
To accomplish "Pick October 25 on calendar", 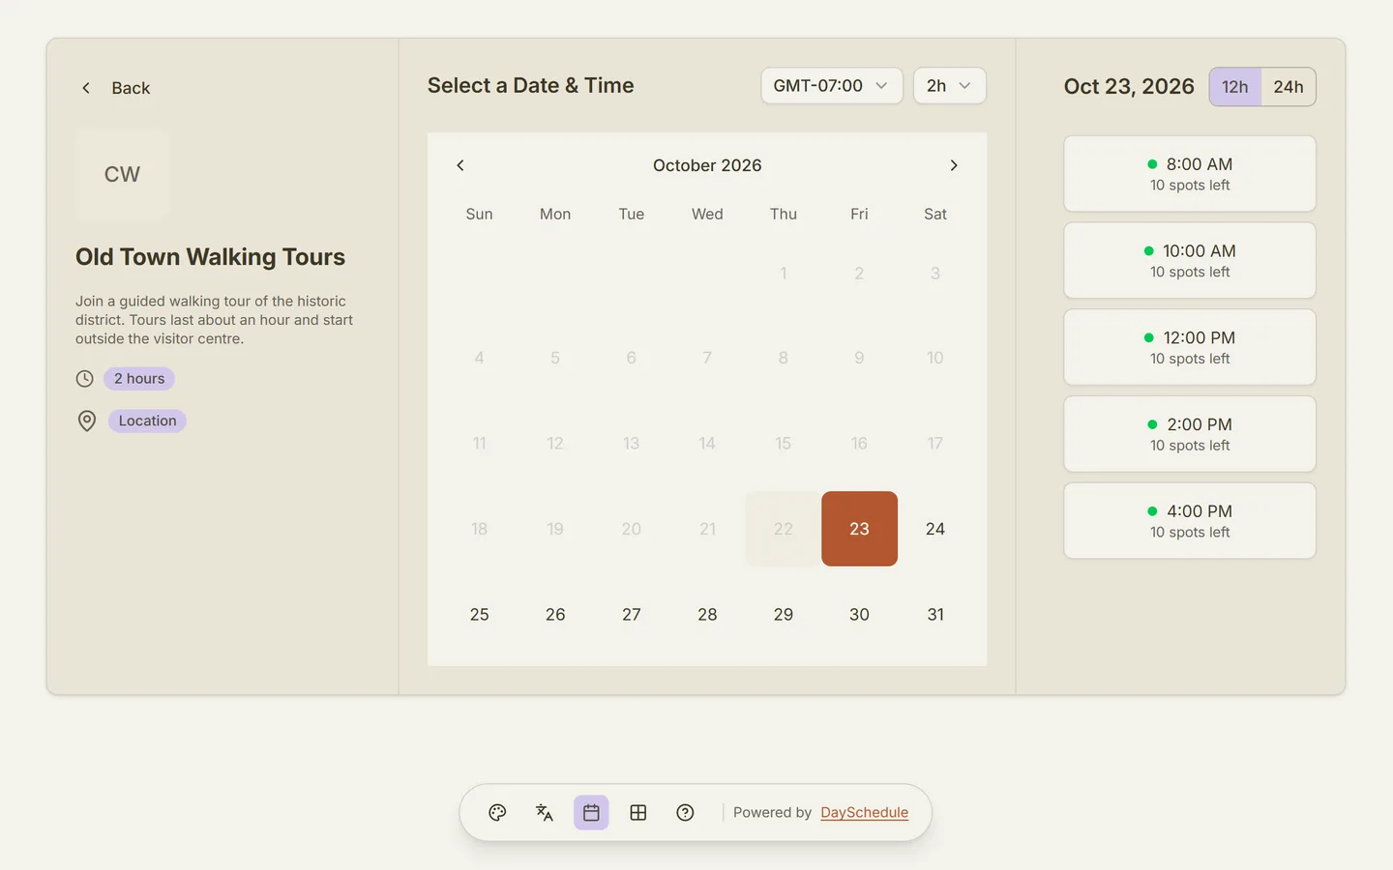I will coord(479,615).
